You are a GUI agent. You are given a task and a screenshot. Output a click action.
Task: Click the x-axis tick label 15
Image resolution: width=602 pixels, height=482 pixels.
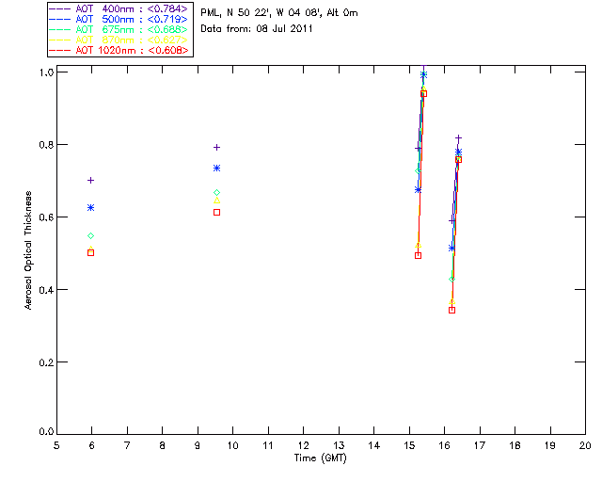point(409,445)
